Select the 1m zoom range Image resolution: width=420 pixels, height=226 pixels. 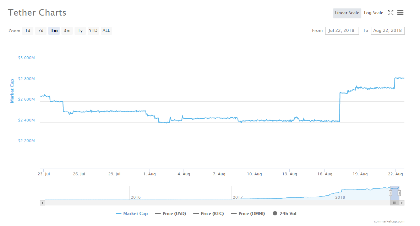click(54, 30)
